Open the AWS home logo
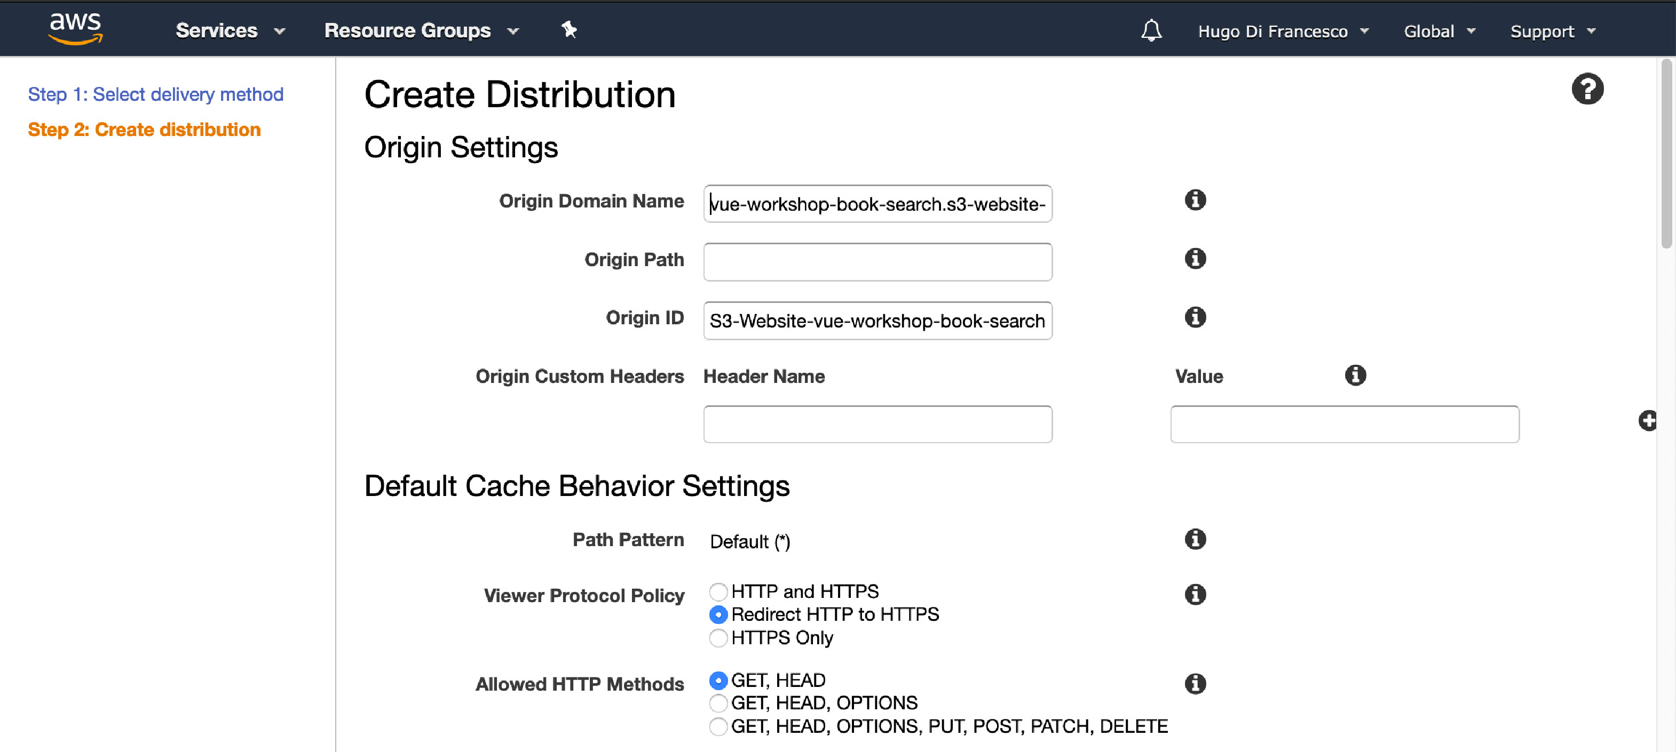The width and height of the screenshot is (1676, 752). point(75,29)
